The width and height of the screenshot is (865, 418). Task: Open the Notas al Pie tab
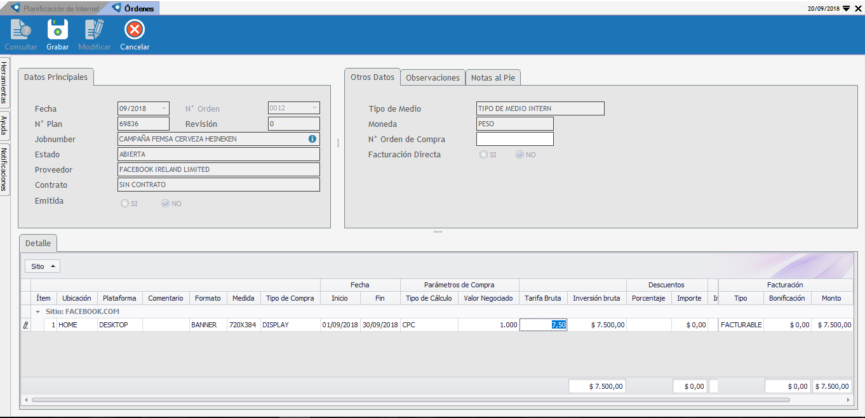click(493, 77)
